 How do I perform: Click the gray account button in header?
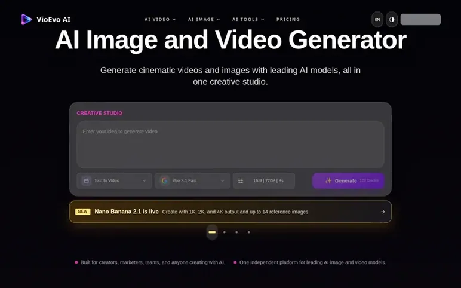click(420, 19)
